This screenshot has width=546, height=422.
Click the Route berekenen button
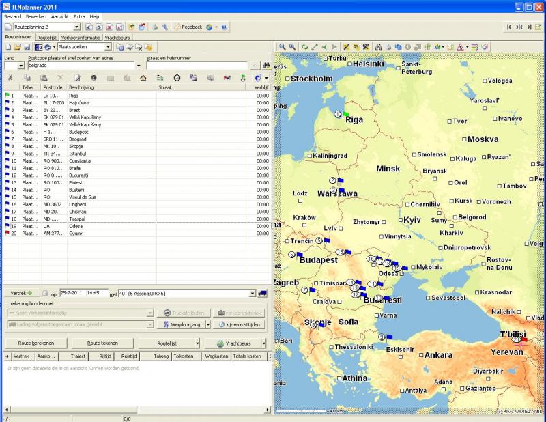36,343
